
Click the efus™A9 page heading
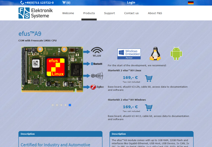[x=30, y=34]
